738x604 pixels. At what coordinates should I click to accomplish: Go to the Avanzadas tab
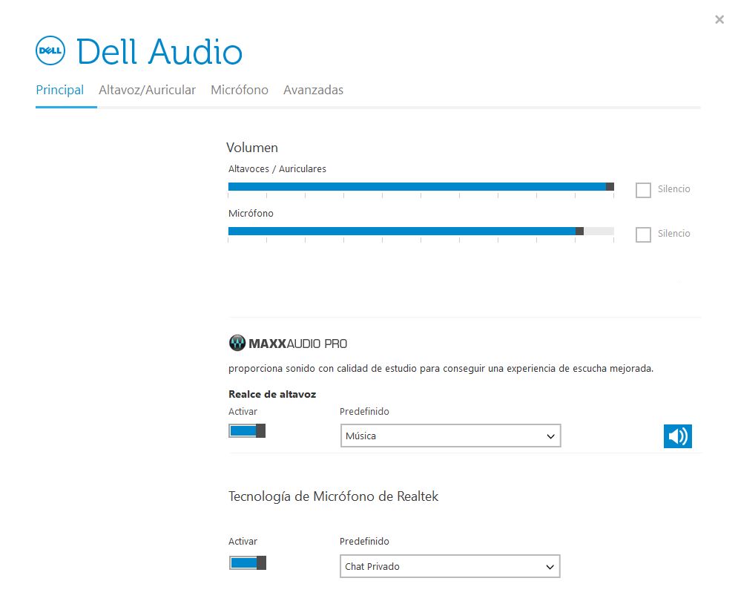point(313,90)
